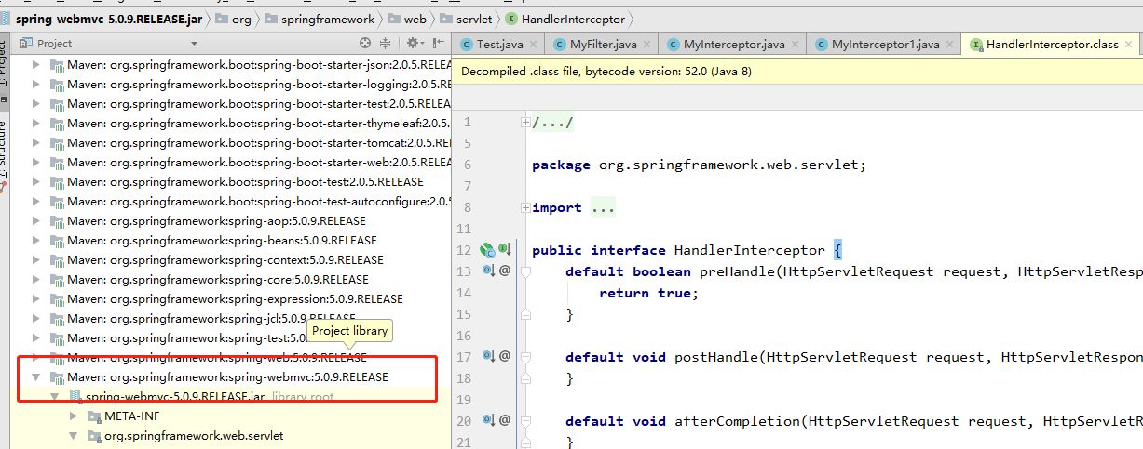The height and width of the screenshot is (449, 1143).
Task: Click the implemented-method gutter icon on line 13
Action: tap(487, 271)
